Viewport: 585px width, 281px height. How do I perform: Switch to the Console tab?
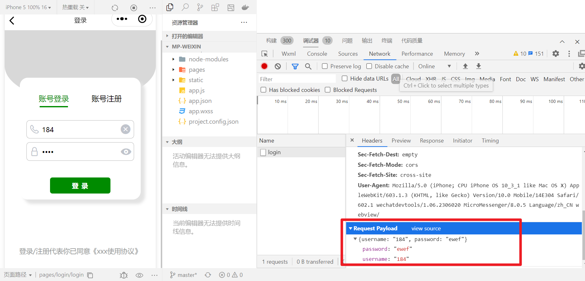[317, 54]
